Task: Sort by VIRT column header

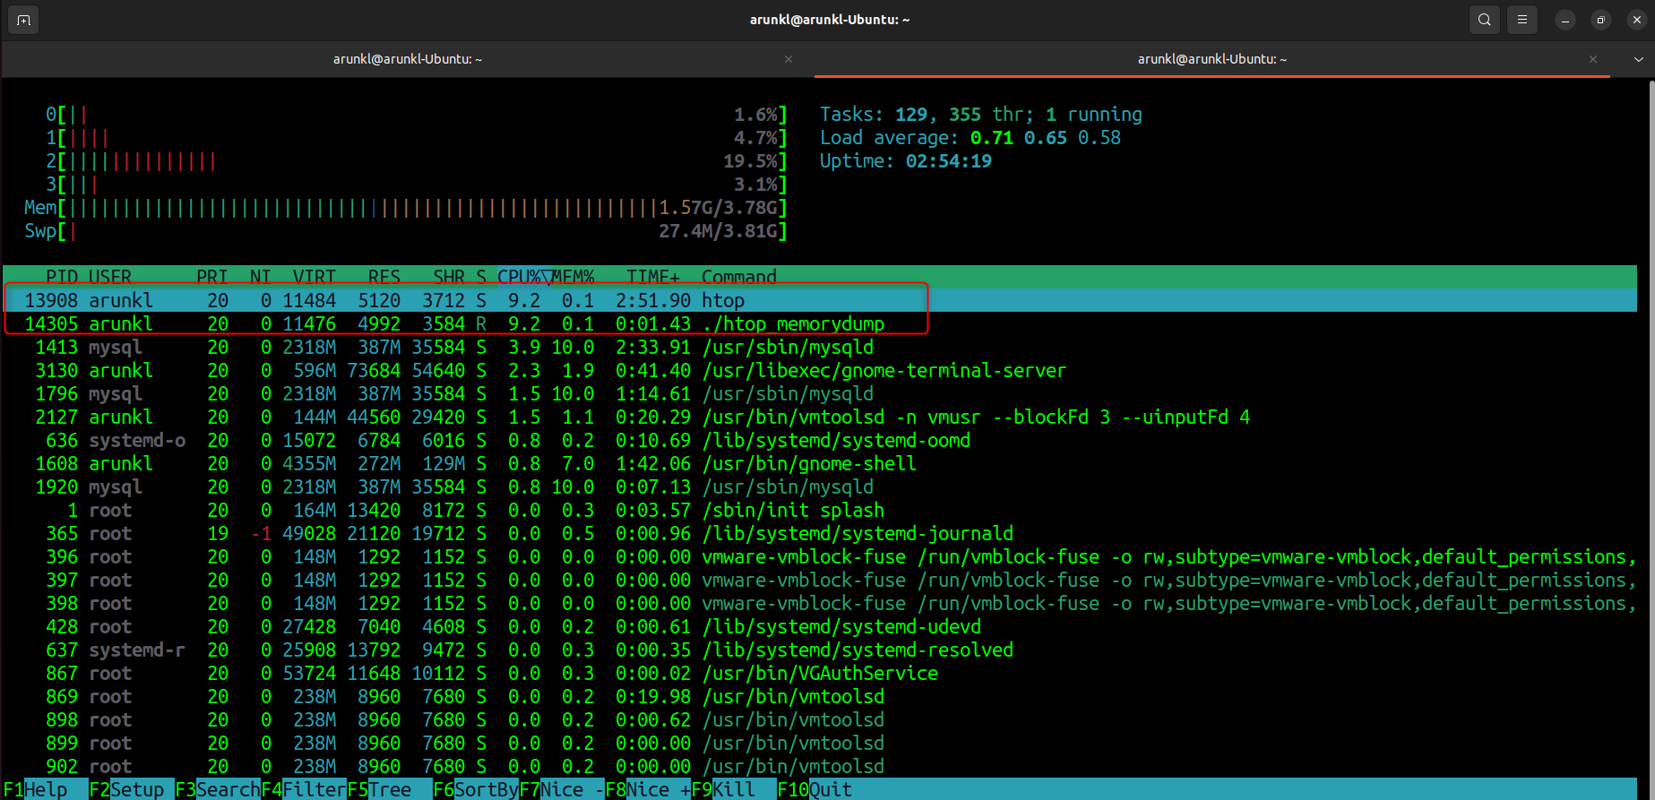Action: click(315, 277)
